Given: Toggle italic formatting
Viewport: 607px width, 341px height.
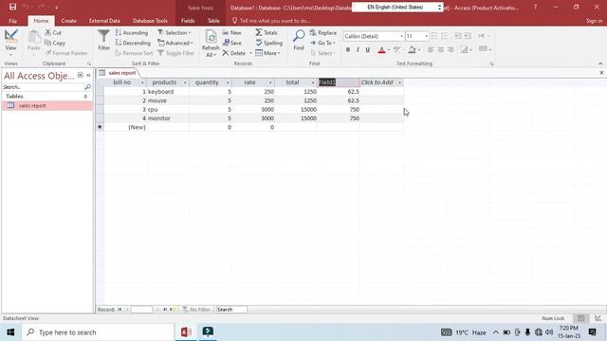Looking at the screenshot, I should click(358, 49).
